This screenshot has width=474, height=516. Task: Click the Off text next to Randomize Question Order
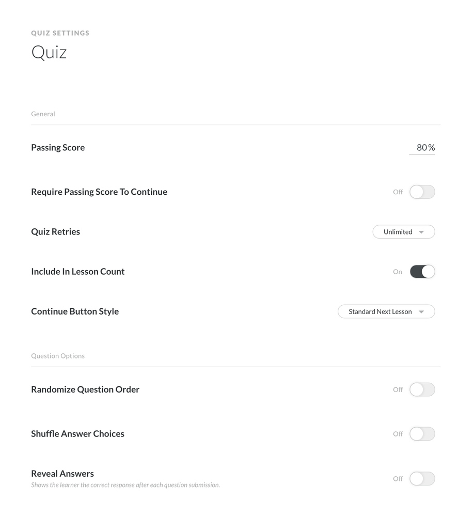click(x=398, y=389)
